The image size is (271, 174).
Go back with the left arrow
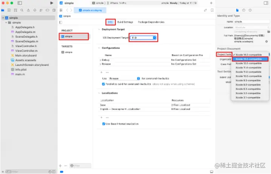[67, 10]
